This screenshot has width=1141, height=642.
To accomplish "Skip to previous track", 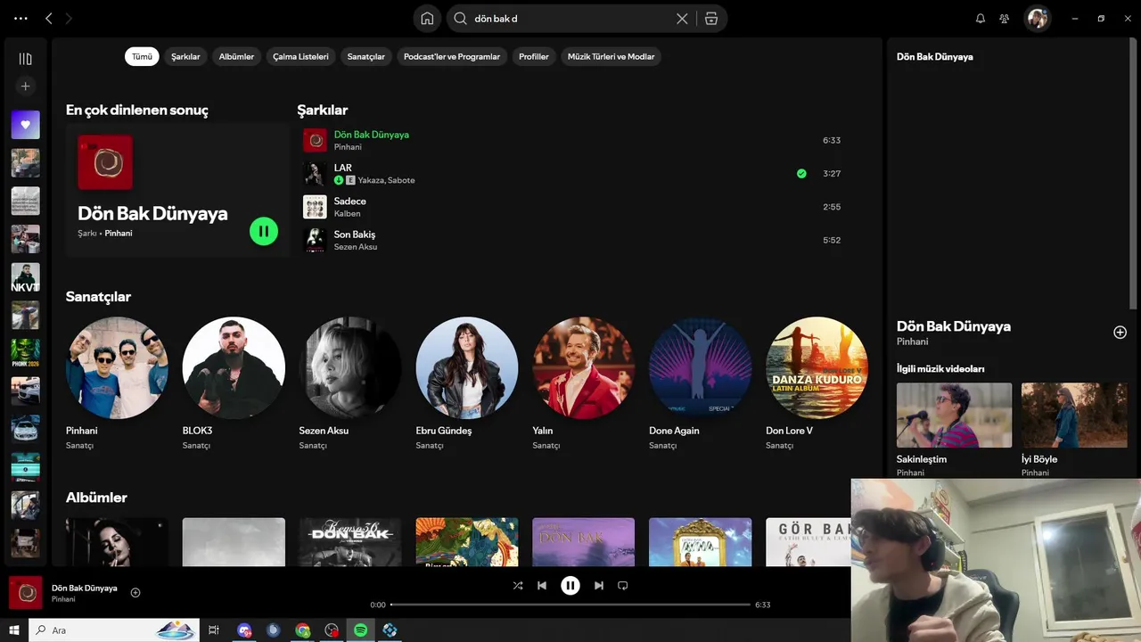I will pyautogui.click(x=542, y=585).
